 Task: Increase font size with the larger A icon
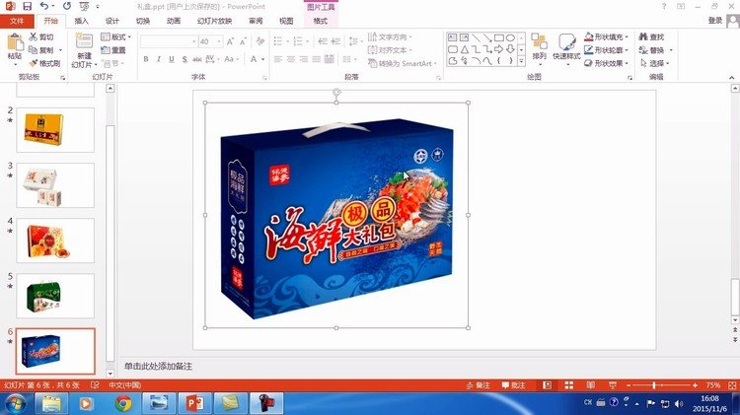pyautogui.click(x=230, y=41)
